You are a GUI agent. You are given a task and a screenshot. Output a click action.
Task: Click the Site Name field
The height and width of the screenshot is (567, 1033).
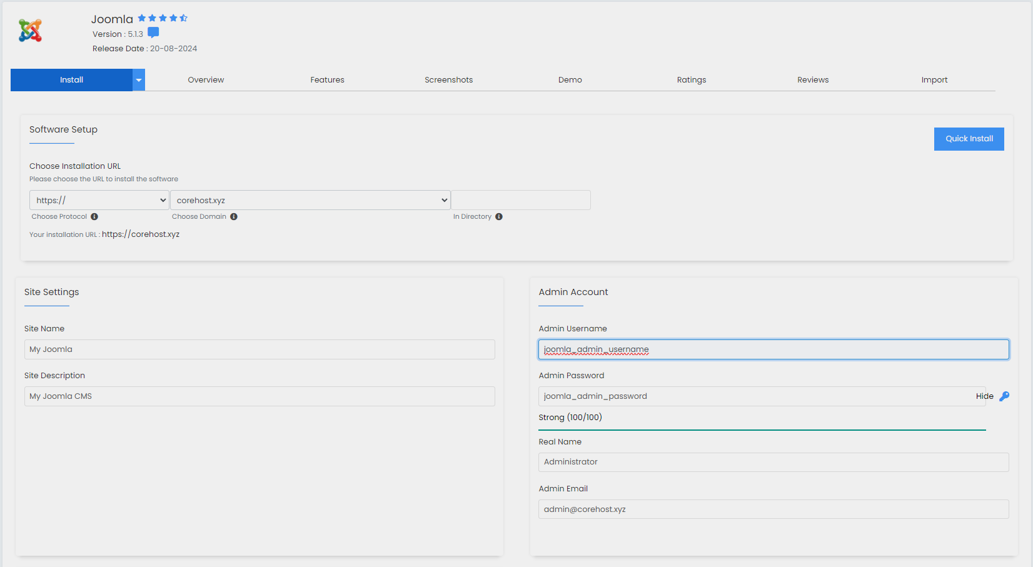point(260,349)
